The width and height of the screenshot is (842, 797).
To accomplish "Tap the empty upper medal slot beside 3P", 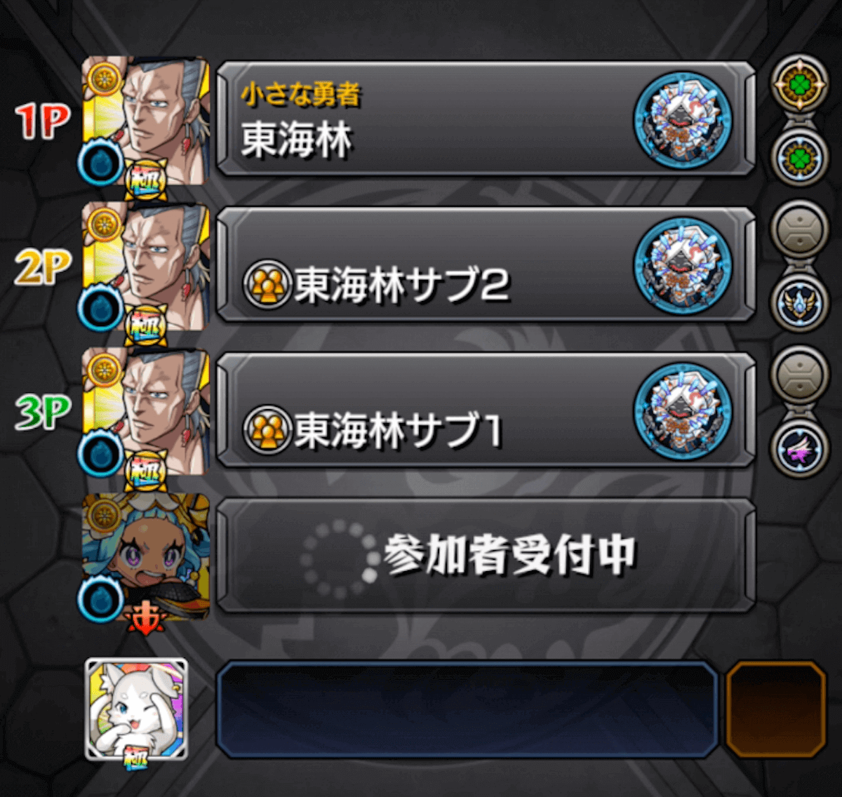I will [800, 376].
